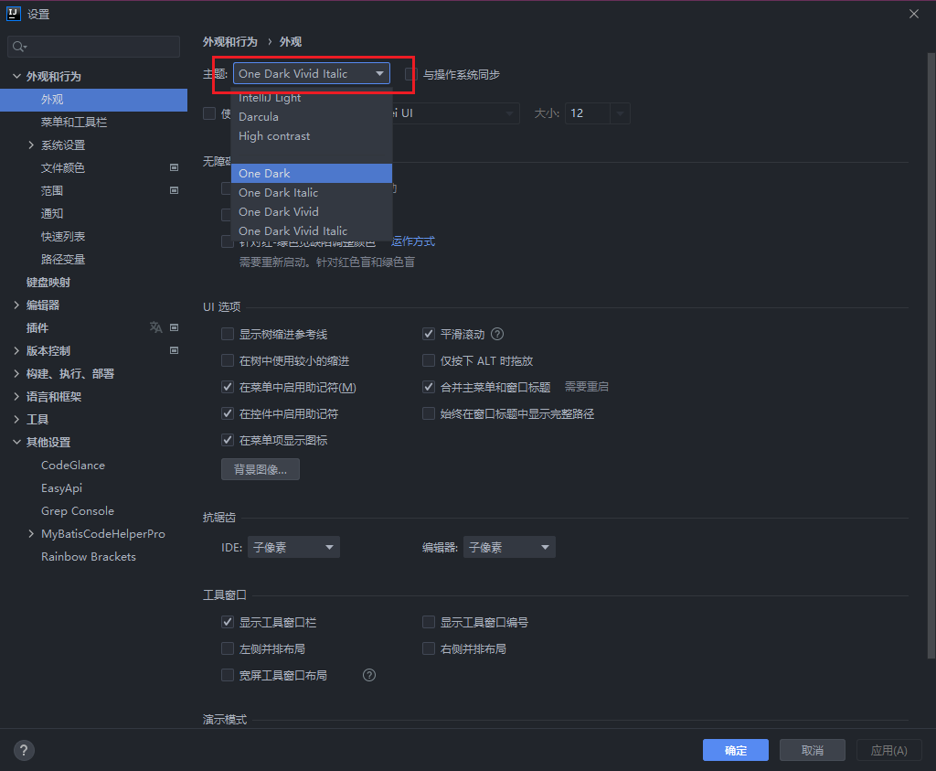Click the 背景图像... button
The height and width of the screenshot is (771, 936).
261,469
